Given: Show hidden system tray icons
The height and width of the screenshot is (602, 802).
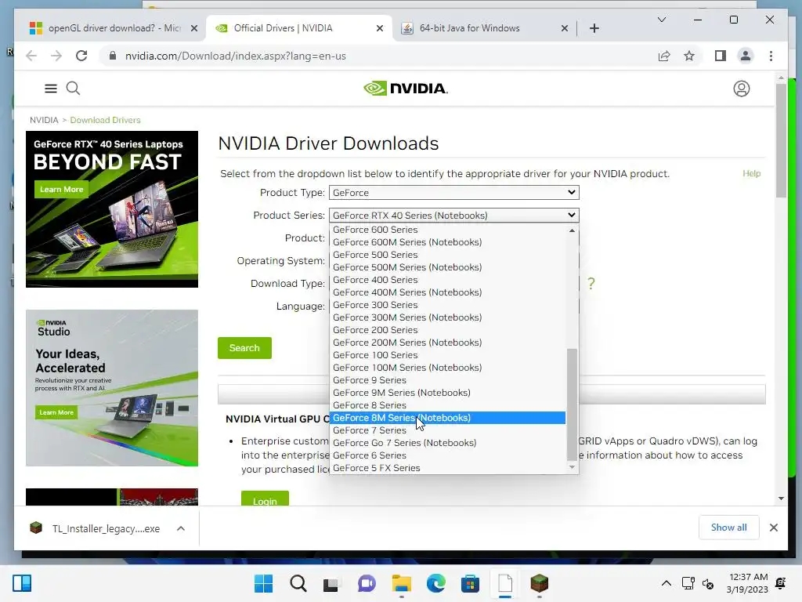Looking at the screenshot, I should [666, 583].
